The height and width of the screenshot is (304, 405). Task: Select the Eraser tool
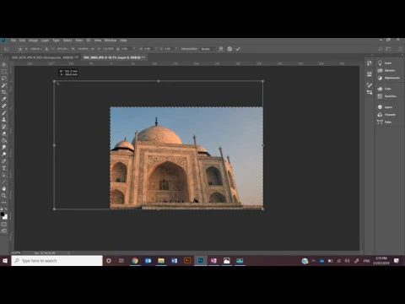(4, 133)
